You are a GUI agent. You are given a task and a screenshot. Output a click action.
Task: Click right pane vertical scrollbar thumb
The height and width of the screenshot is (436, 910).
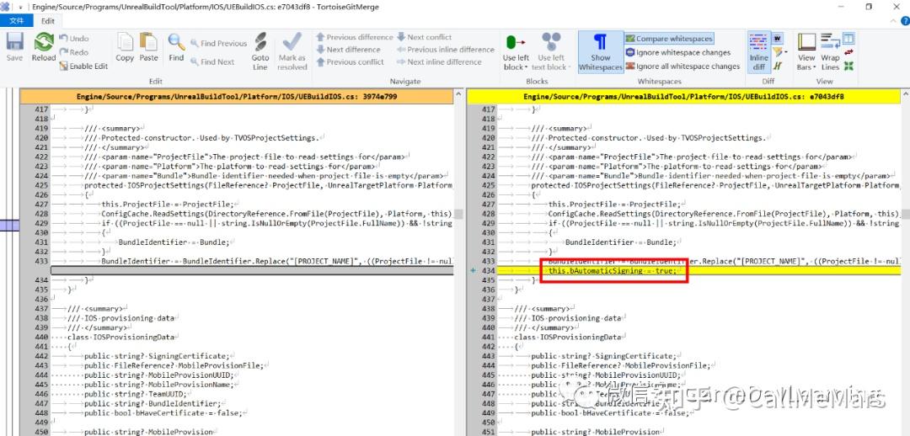(x=905, y=214)
